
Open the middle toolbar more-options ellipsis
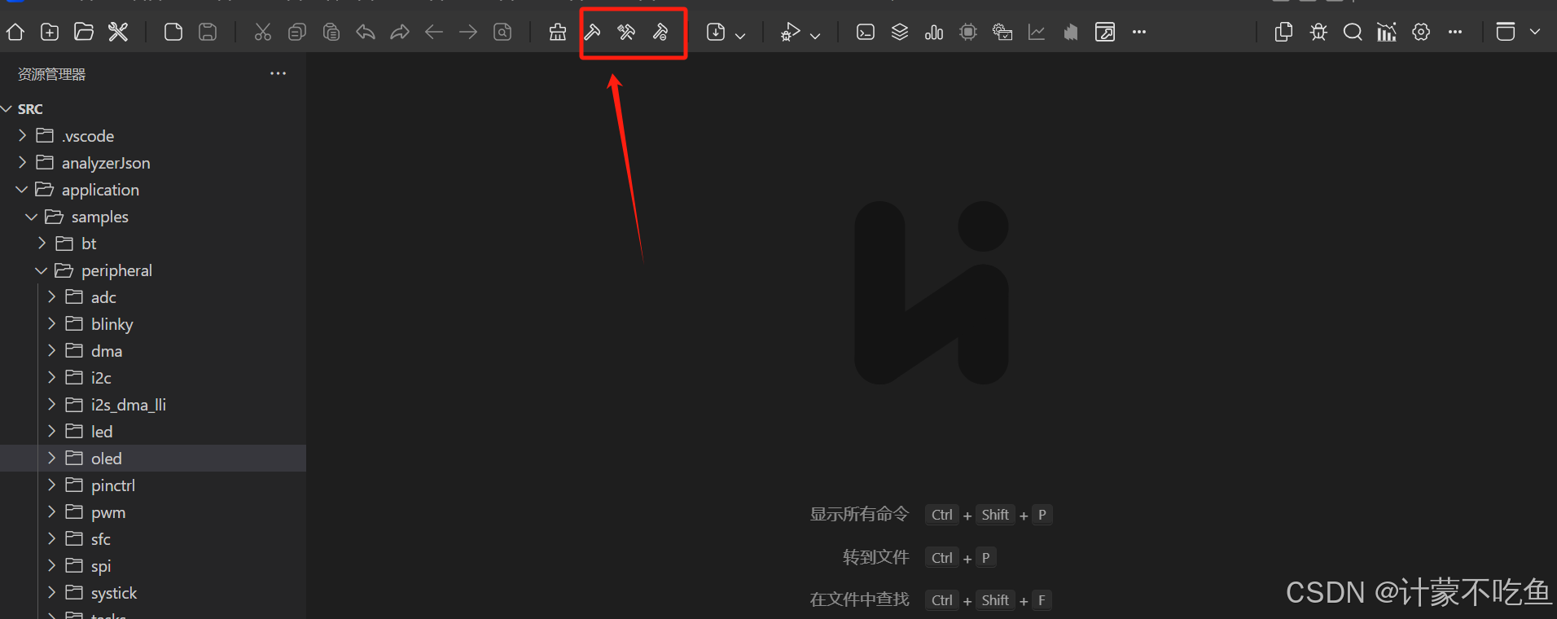pyautogui.click(x=1139, y=32)
